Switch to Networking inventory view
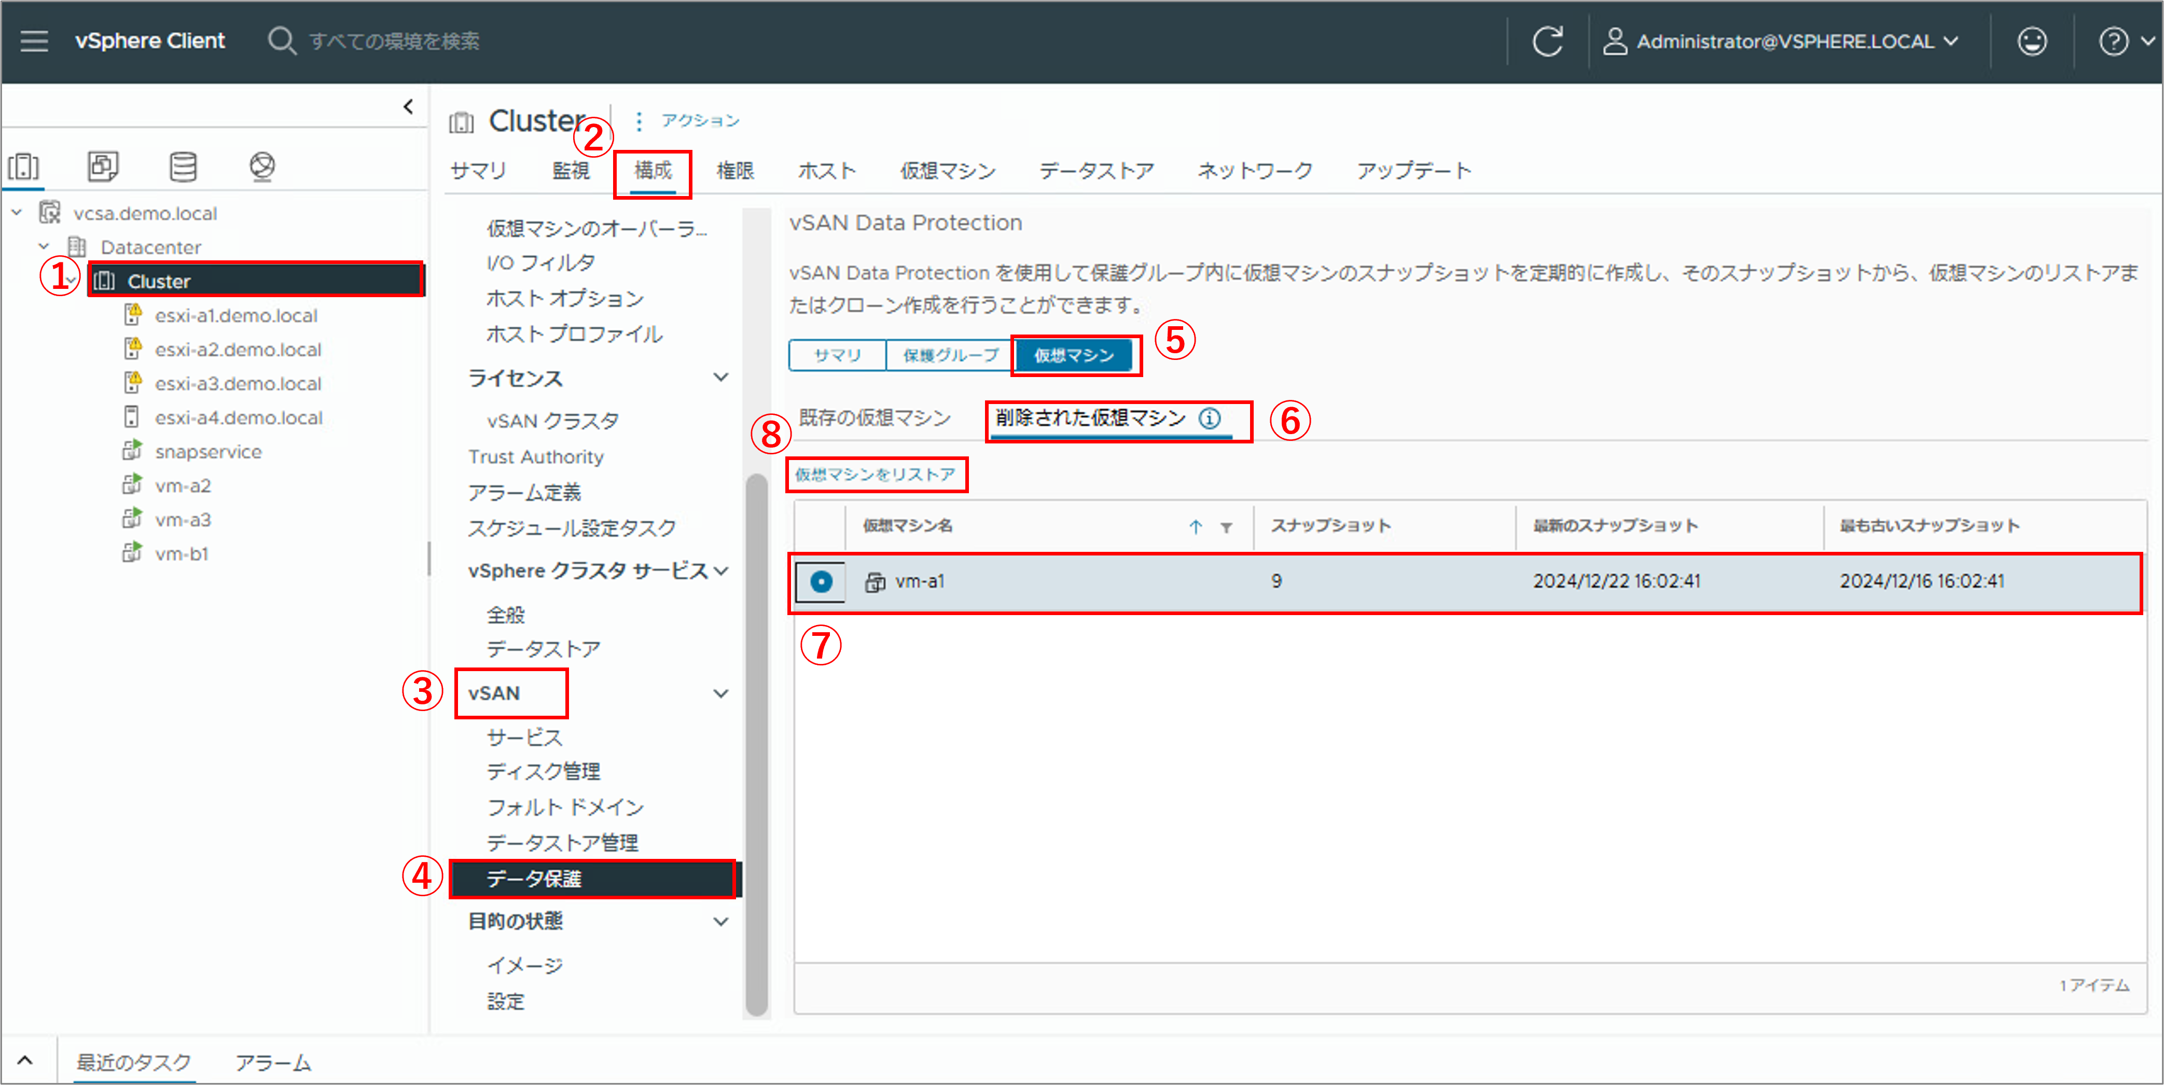 (262, 166)
